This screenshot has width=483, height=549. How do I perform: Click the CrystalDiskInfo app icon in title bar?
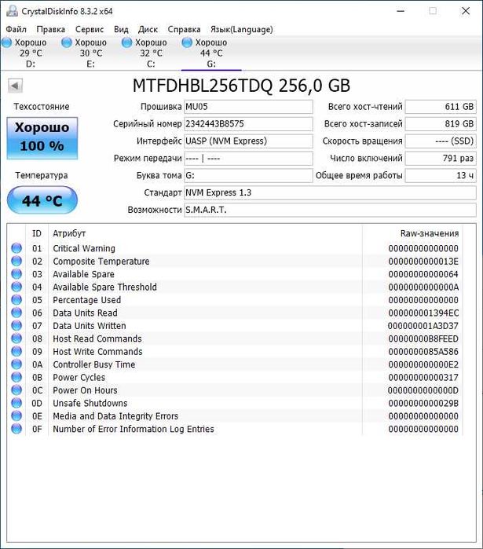(12, 11)
